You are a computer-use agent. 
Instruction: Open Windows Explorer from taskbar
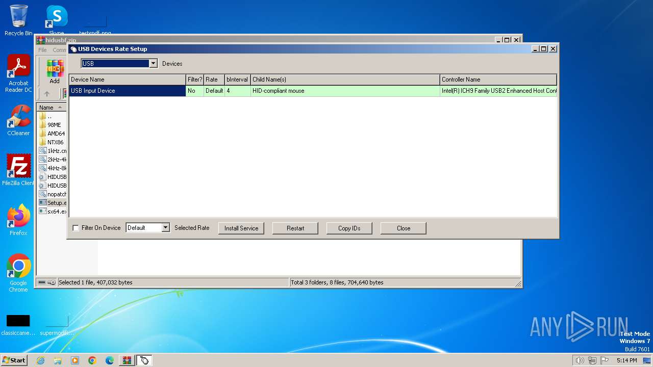pos(58,360)
